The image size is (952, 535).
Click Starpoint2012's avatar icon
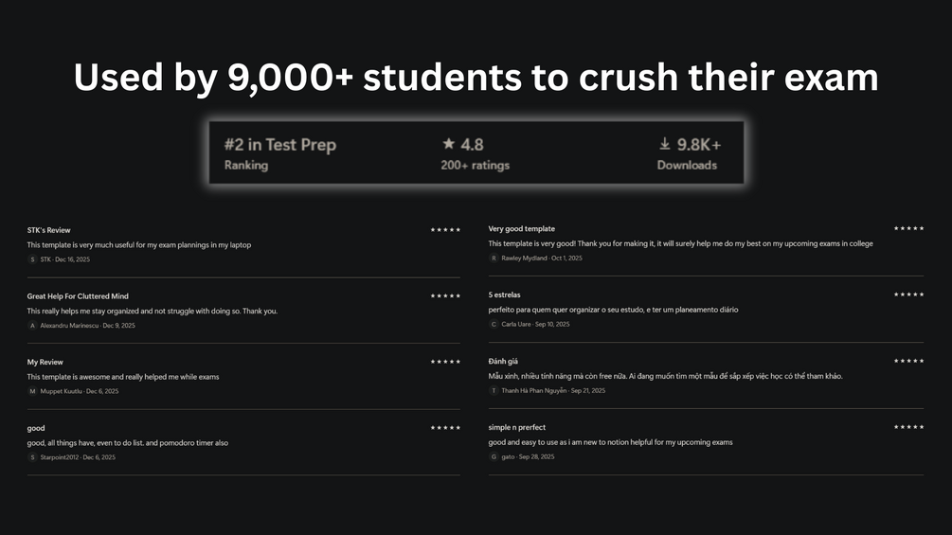coord(32,457)
